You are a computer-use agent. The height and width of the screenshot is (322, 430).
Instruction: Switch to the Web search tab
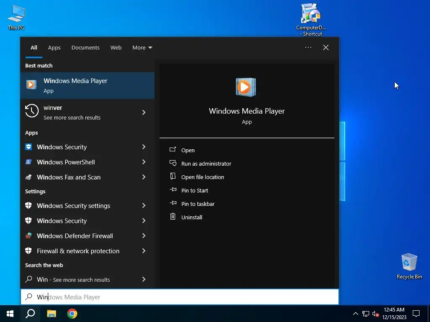pyautogui.click(x=116, y=47)
